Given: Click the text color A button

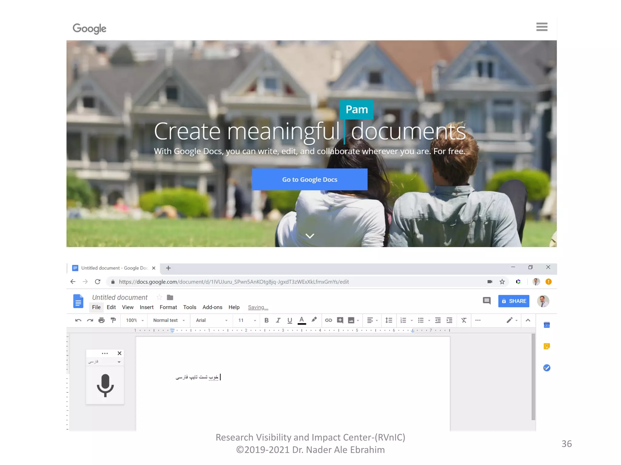Looking at the screenshot, I should pos(301,320).
